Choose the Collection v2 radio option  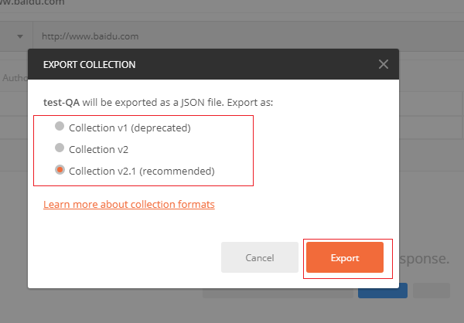(59, 149)
